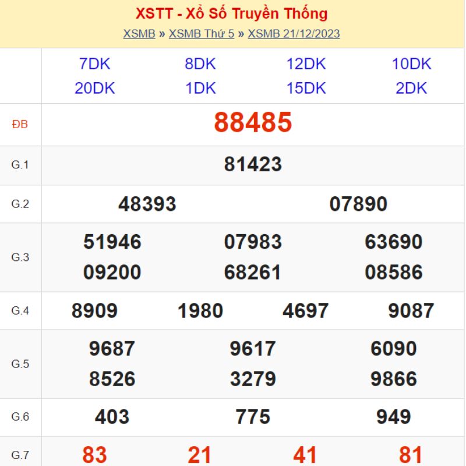Click the special prize number 88485
466x466 pixels.
[253, 122]
